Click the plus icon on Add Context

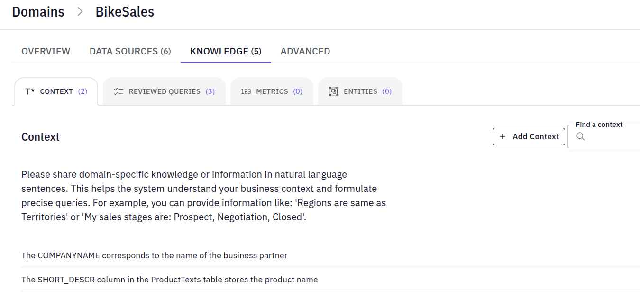coord(502,136)
